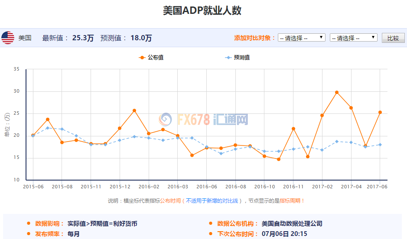Click the 添加对比对象 label

point(254,38)
